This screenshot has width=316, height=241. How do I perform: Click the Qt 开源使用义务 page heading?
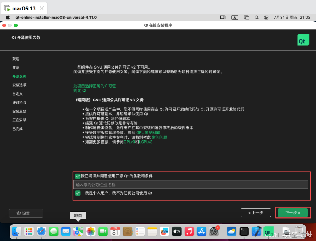26,37
